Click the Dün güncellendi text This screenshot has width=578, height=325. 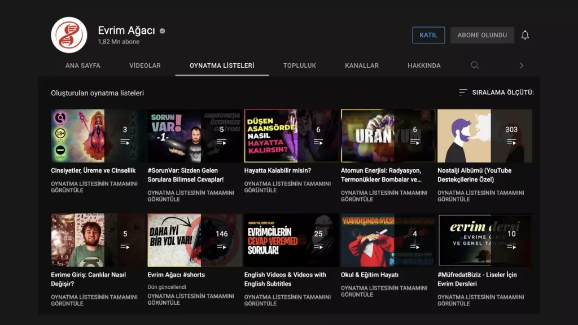tap(167, 287)
